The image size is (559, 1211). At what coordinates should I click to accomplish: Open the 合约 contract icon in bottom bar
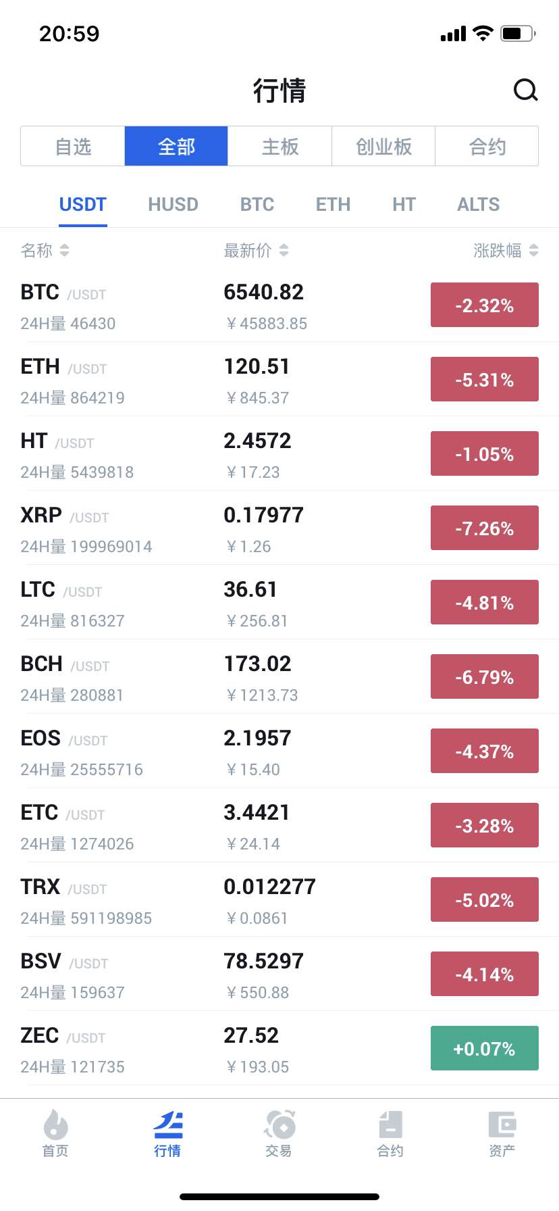(390, 1125)
